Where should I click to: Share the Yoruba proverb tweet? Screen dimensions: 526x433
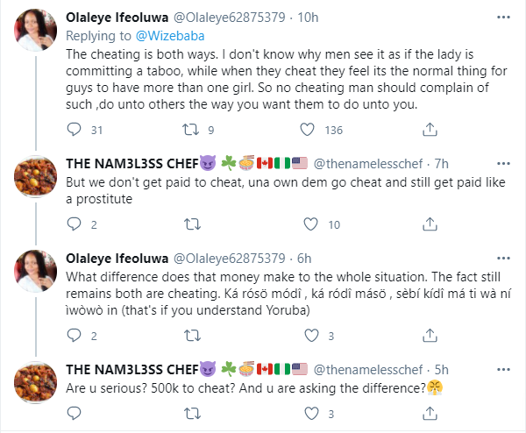(430, 335)
